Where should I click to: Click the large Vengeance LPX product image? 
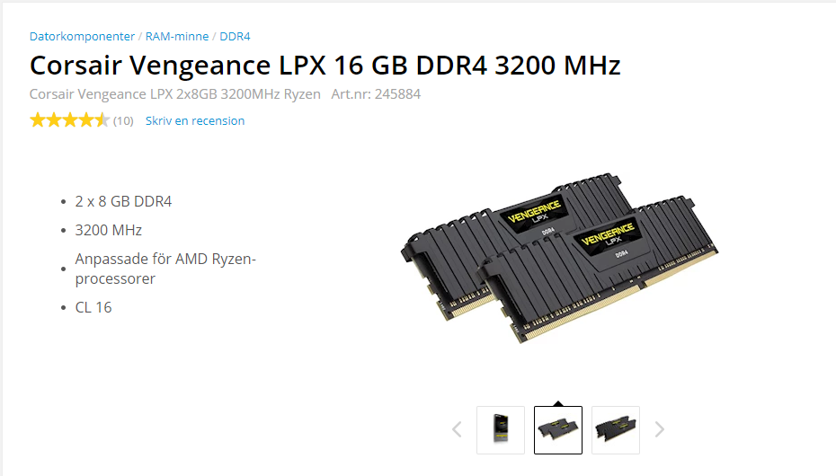click(559, 257)
